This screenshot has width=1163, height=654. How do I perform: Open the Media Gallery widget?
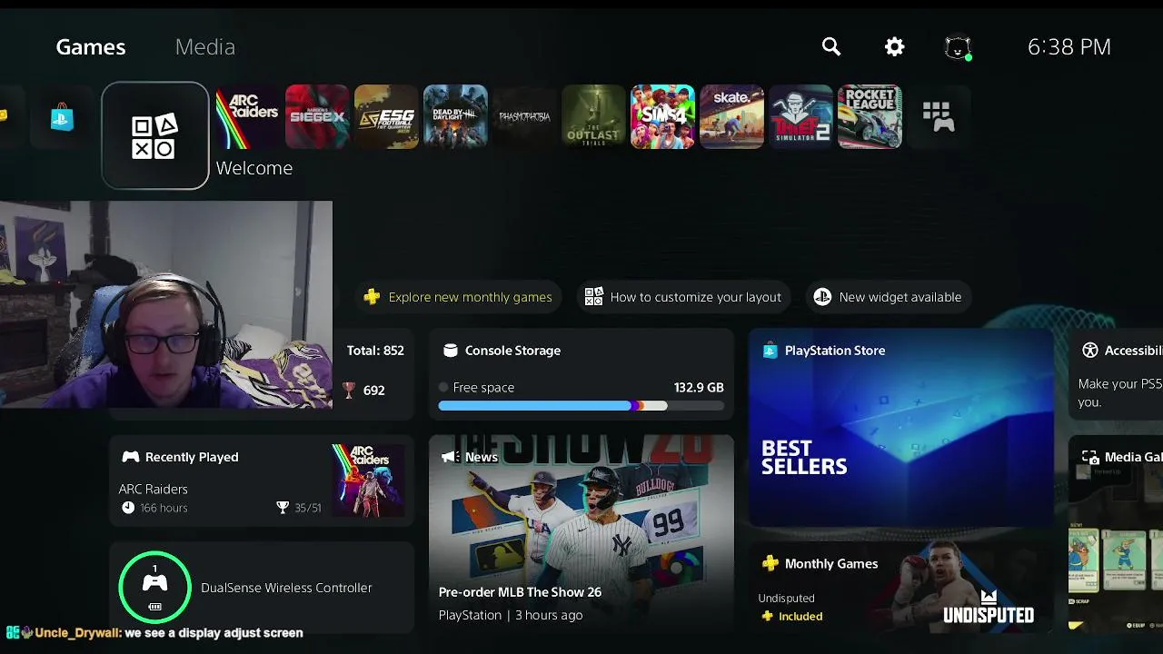[x=1116, y=534]
